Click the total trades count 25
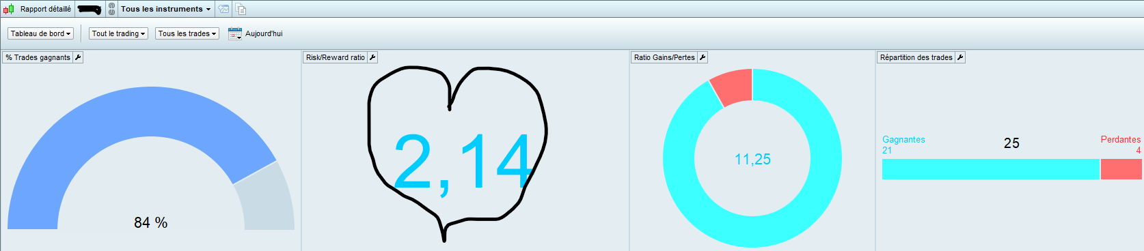This screenshot has width=1144, height=251. click(x=1011, y=143)
